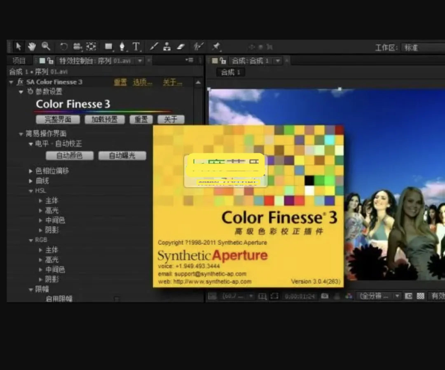Select the Rectangle mask tool
445x370 pixels.
(x=108, y=47)
